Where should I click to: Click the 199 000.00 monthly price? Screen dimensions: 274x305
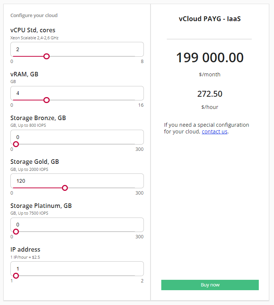pyautogui.click(x=209, y=58)
